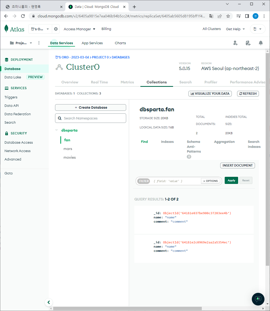Image resolution: width=270 pixels, height=311 pixels.
Task: Close the MongoDB Cloud tab
Action: coord(124,7)
